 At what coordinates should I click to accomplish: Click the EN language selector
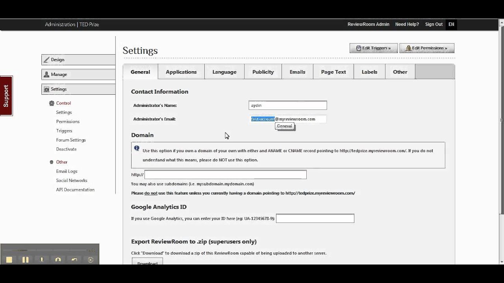point(451,24)
